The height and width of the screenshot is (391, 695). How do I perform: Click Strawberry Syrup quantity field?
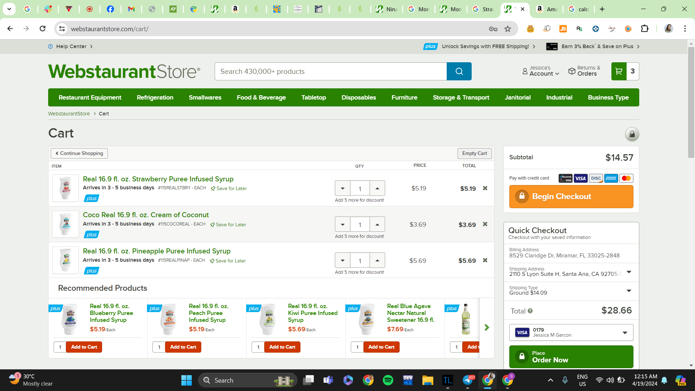click(x=360, y=189)
